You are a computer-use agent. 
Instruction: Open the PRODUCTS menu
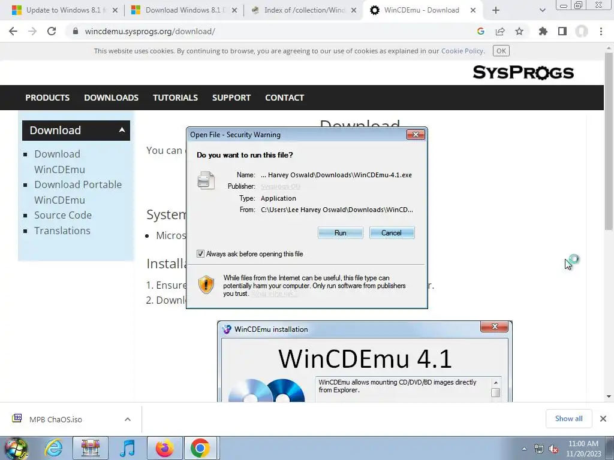pos(47,98)
